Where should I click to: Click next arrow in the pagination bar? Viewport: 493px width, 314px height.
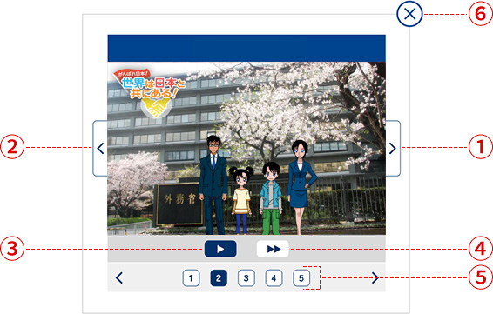(x=375, y=277)
